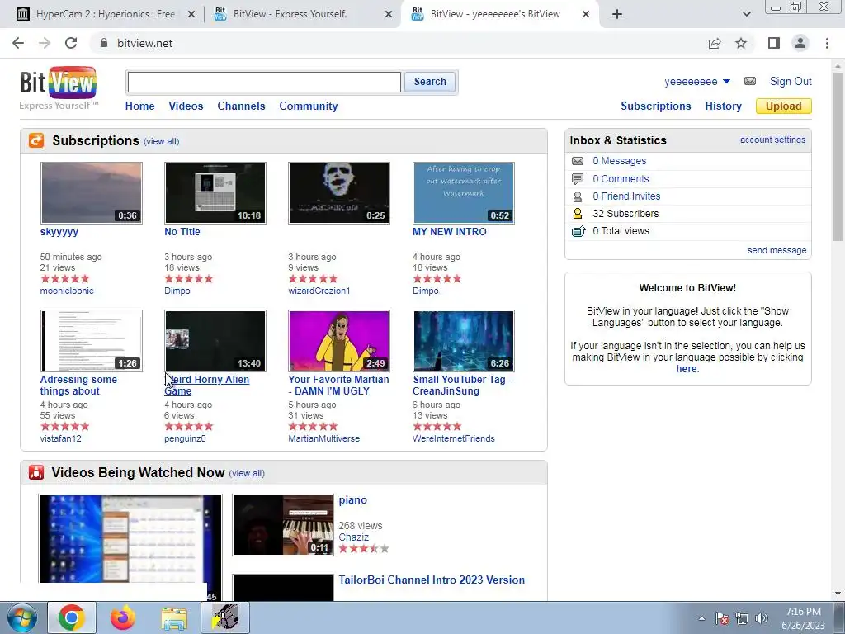Open TailorBoi Channel Intro 2023 Version link

pyautogui.click(x=432, y=580)
